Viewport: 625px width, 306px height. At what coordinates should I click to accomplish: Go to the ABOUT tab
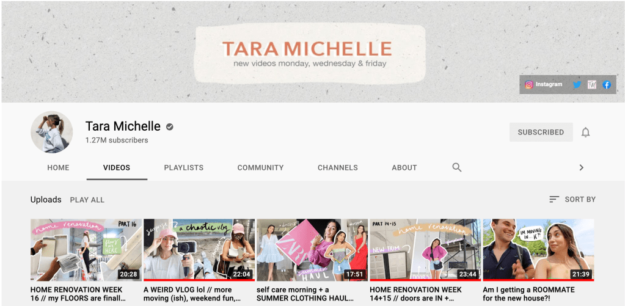404,167
